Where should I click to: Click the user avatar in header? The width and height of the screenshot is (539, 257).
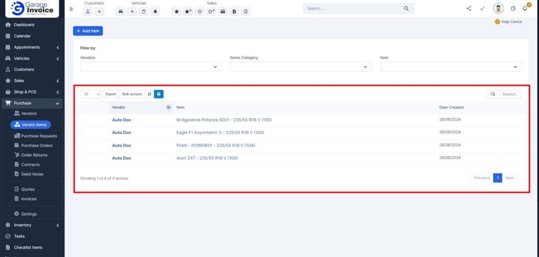coord(498,8)
